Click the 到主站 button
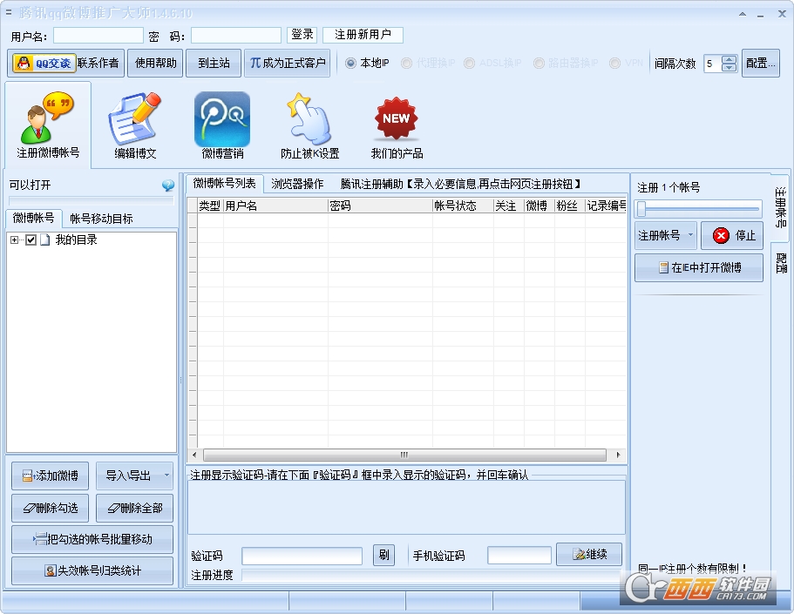 pyautogui.click(x=214, y=63)
